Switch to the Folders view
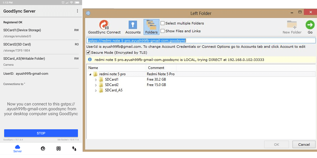The width and height of the screenshot is (317, 158). click(151, 27)
